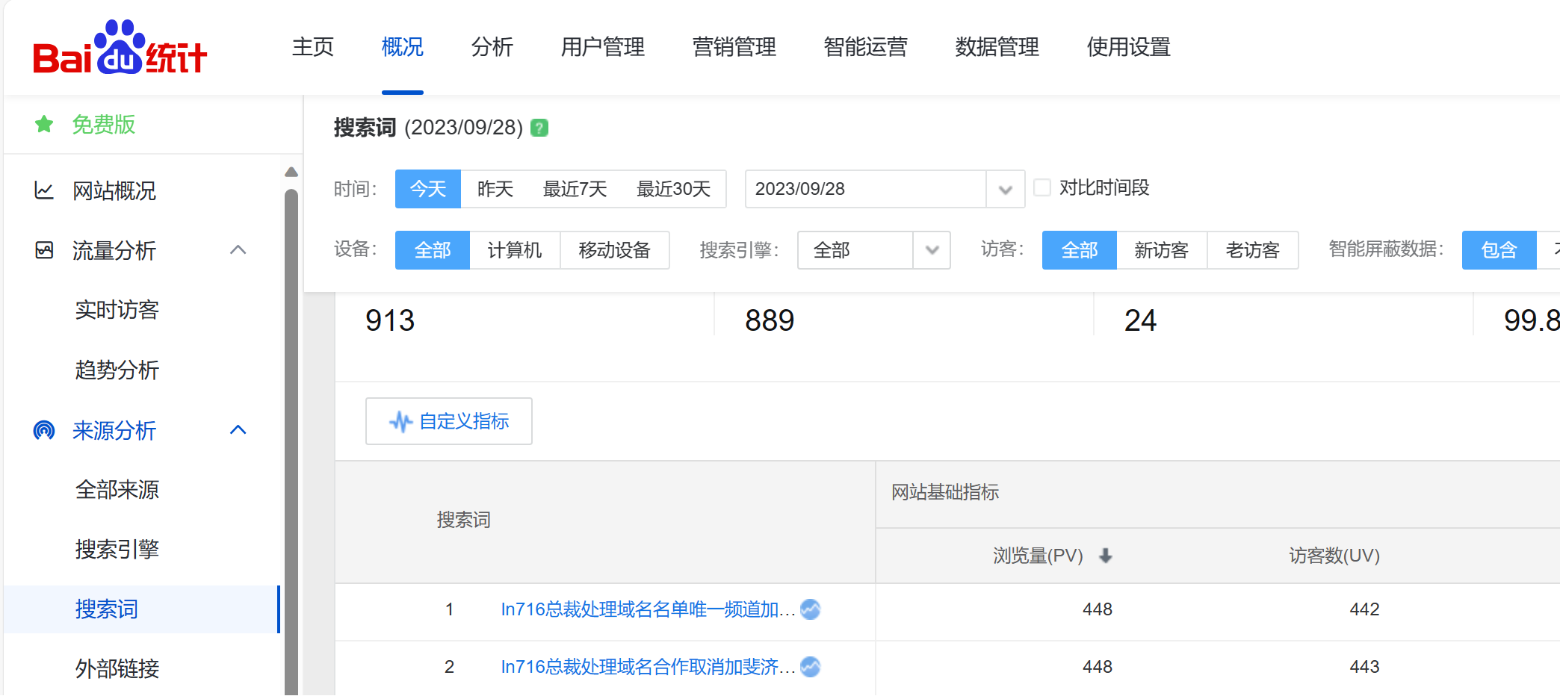This screenshot has width=1560, height=696.
Task: Select 计算机 device filter
Action: tap(515, 250)
